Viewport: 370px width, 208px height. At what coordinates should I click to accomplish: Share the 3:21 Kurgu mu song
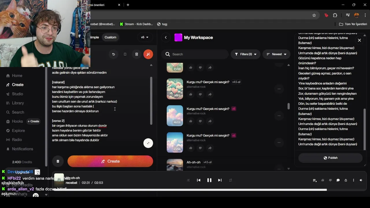pos(210,94)
